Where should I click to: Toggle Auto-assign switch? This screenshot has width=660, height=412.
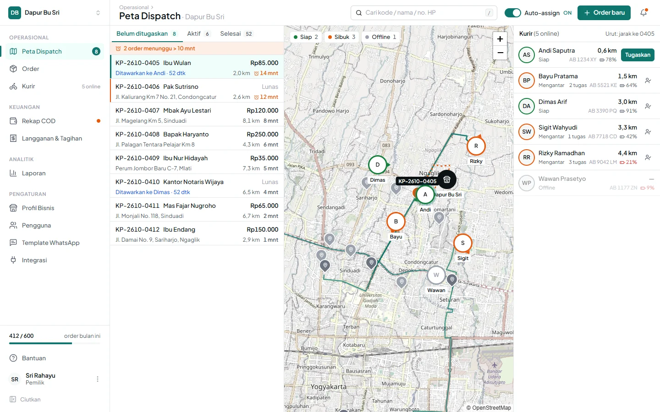point(512,13)
